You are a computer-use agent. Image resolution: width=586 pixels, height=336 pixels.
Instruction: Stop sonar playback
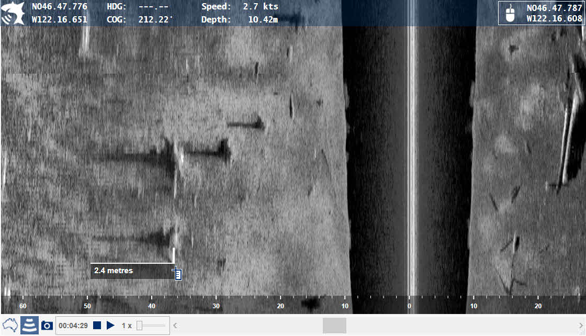[97, 326]
